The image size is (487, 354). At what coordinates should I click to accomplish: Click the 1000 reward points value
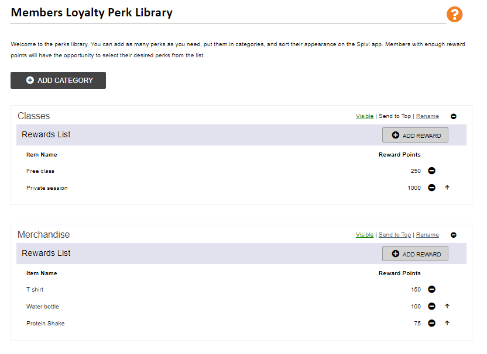[414, 188]
